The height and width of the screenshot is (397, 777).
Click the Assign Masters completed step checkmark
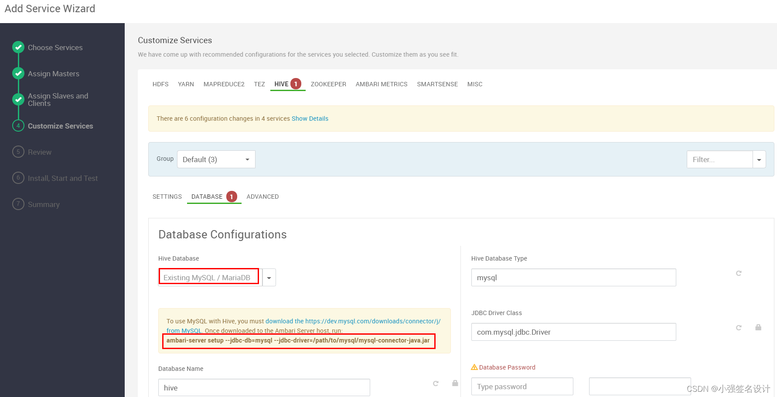coord(18,73)
